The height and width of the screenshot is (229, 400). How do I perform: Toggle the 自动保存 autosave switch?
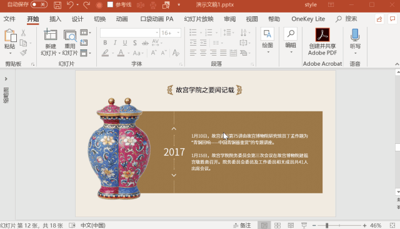tap(39, 4)
